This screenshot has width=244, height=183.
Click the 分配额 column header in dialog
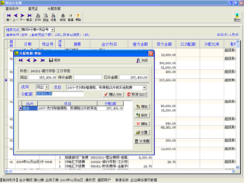[110, 104]
